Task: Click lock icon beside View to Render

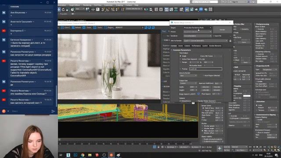Action: tap(230, 41)
